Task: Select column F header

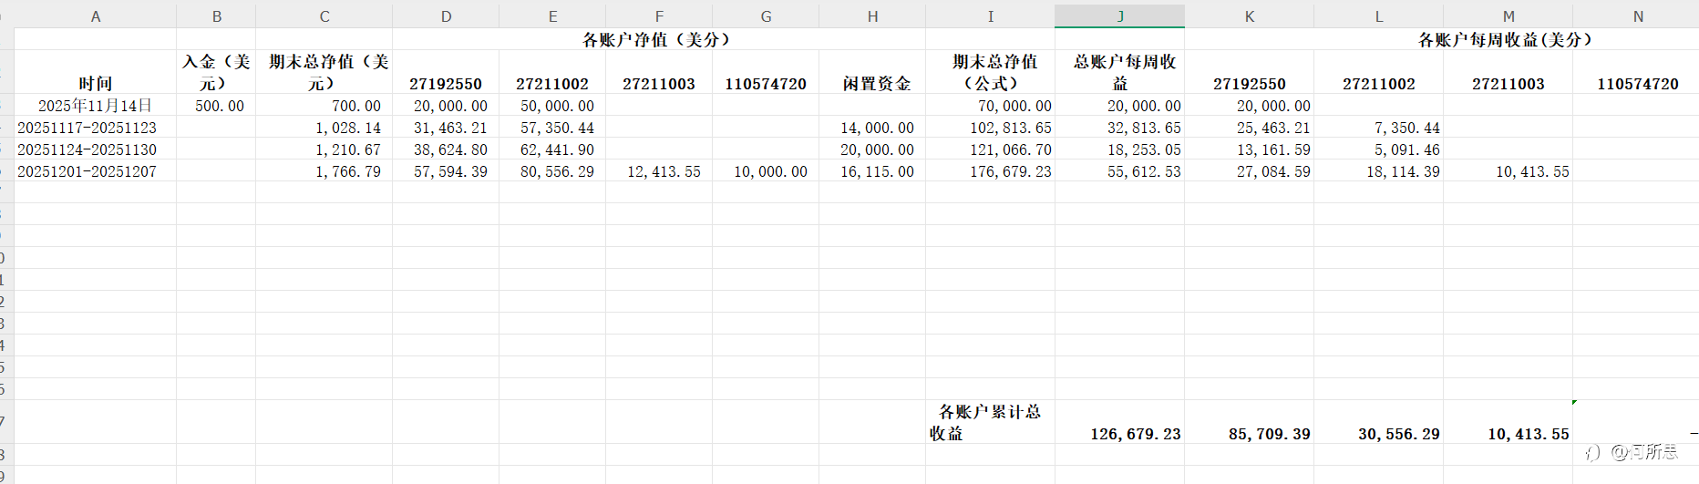Action: [x=659, y=16]
